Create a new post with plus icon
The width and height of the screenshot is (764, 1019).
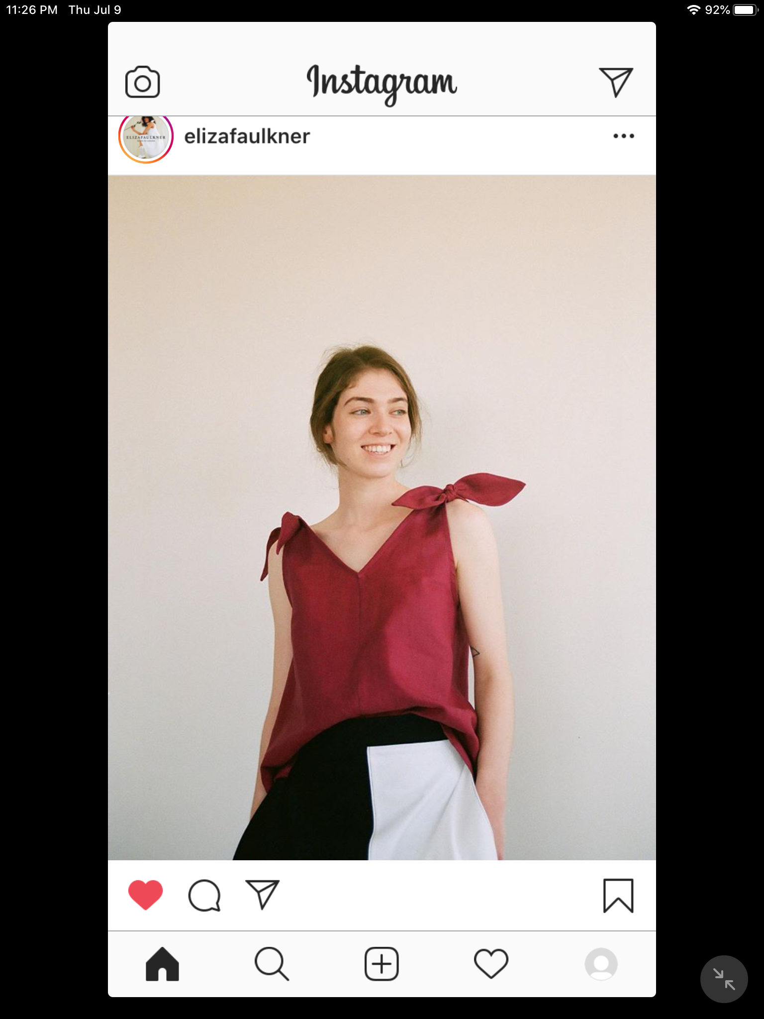point(382,964)
